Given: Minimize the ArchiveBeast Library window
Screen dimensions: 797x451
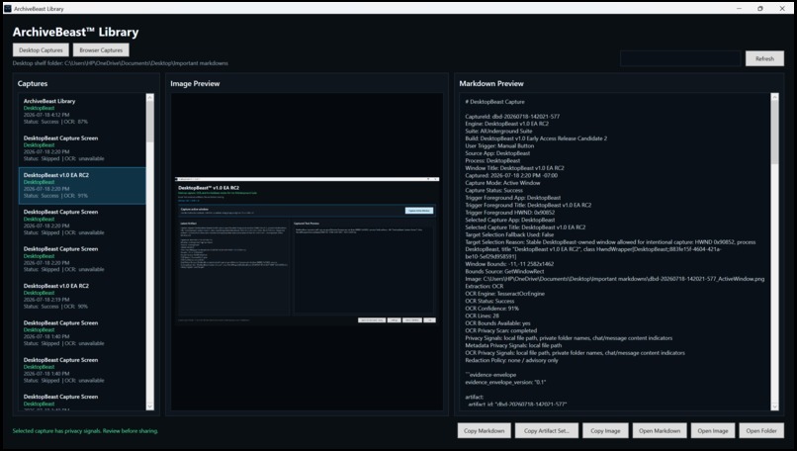Looking at the screenshot, I should point(739,9).
